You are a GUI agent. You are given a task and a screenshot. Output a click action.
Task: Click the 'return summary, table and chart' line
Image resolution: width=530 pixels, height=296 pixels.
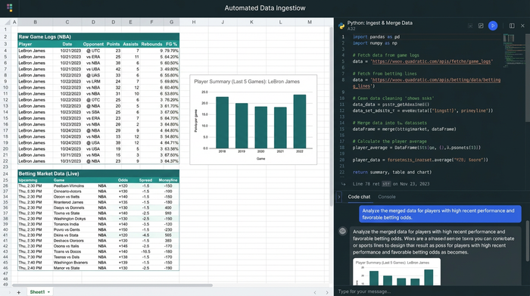pyautogui.click(x=392, y=172)
